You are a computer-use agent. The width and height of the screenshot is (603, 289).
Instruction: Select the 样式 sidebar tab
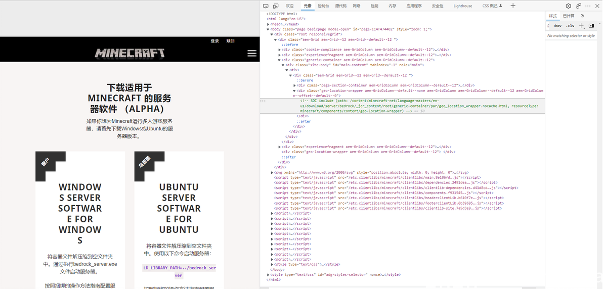[553, 16]
